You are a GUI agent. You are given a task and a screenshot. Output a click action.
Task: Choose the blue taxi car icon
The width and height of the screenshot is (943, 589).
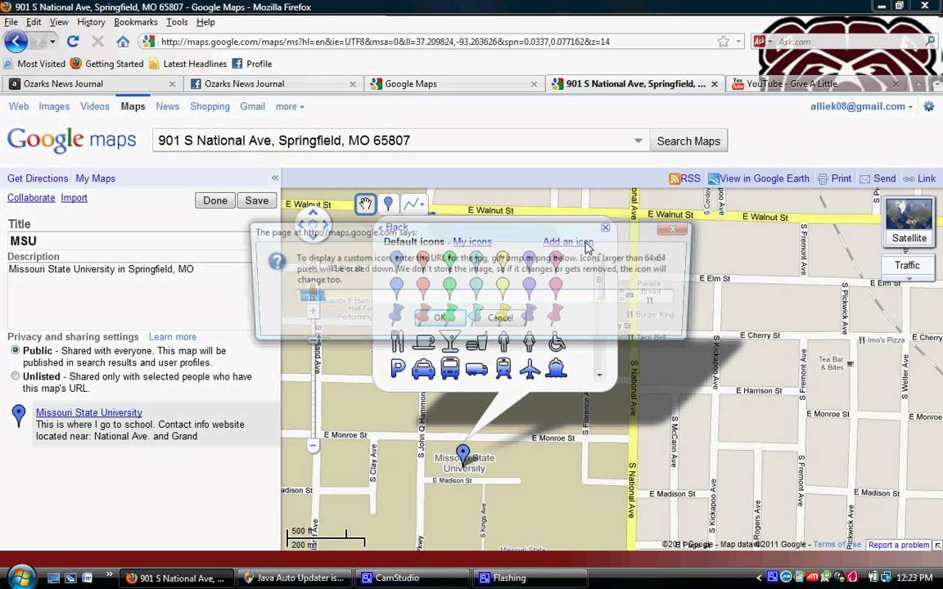coord(423,368)
